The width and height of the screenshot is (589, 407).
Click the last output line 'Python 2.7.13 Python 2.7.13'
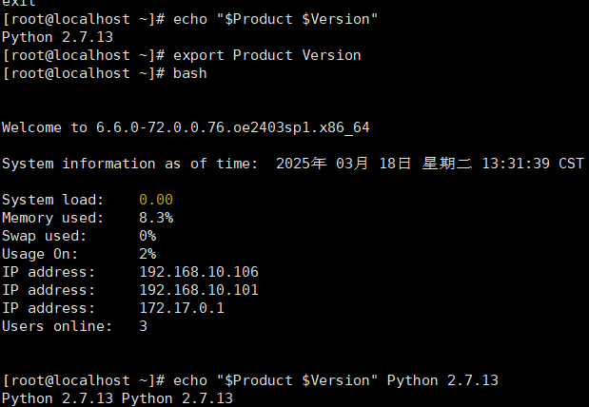coord(117,398)
